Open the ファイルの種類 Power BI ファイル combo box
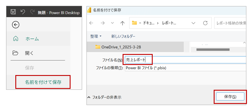Viewport: 251px width, 112px height. pyautogui.click(x=185, y=68)
